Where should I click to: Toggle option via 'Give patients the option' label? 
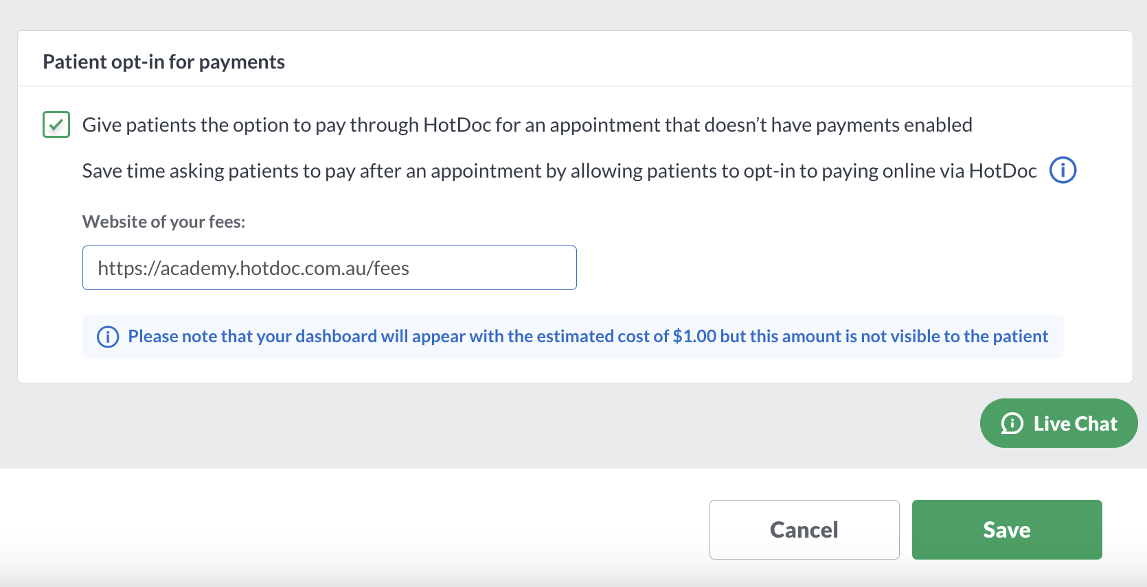[x=527, y=125]
